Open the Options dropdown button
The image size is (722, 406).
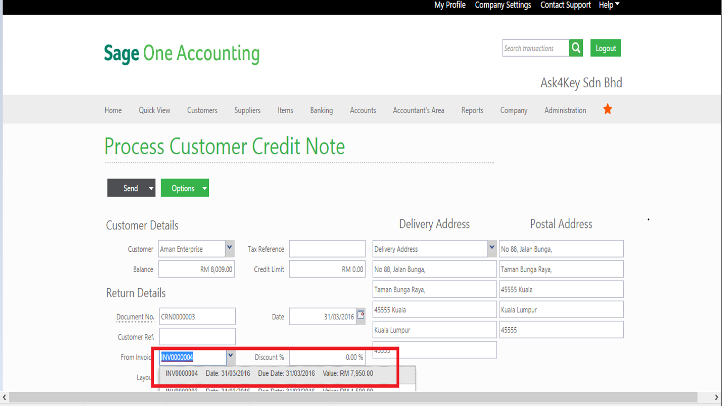tap(184, 188)
